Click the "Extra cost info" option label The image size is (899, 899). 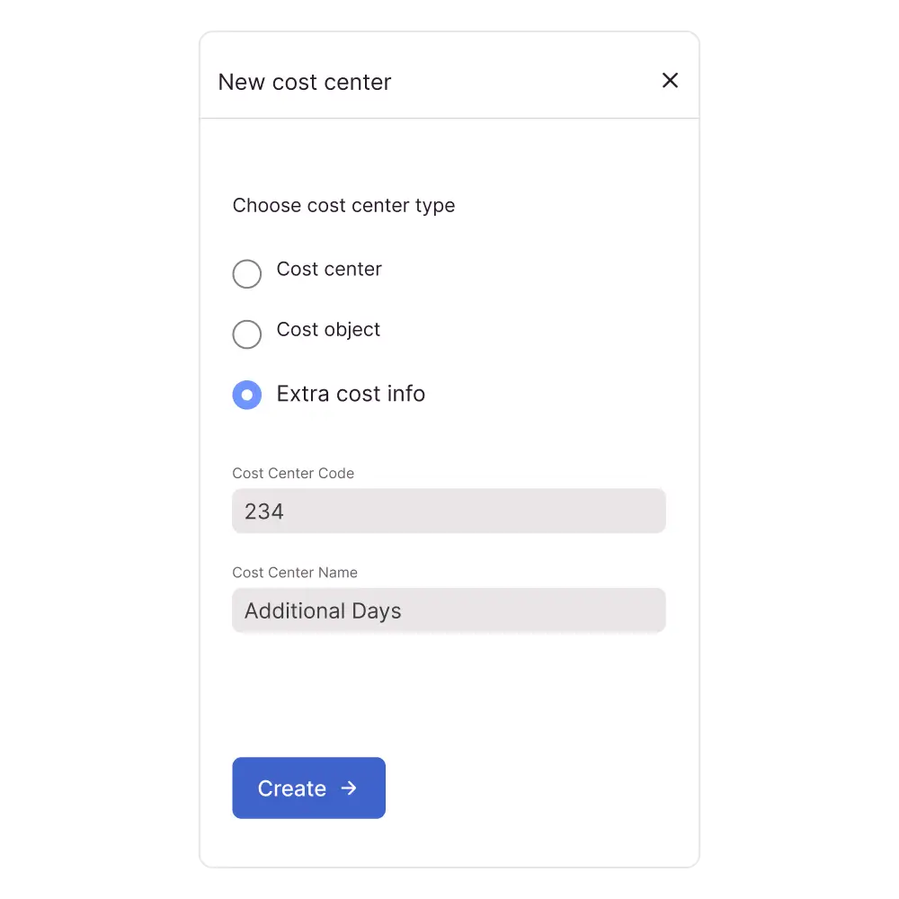tap(351, 394)
